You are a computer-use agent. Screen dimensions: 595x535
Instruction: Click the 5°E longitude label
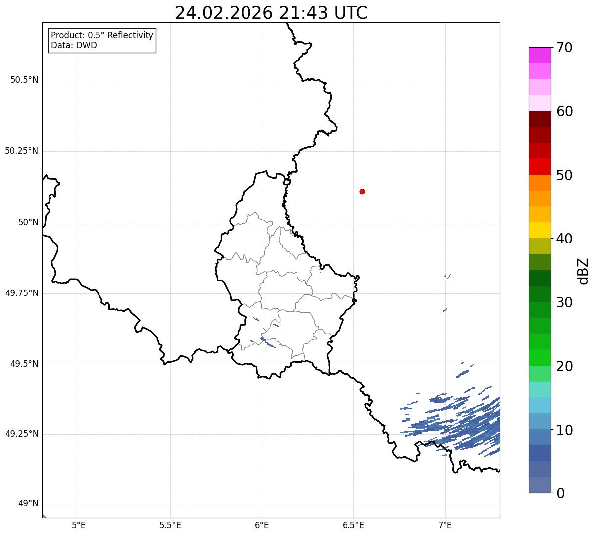click(x=79, y=525)
